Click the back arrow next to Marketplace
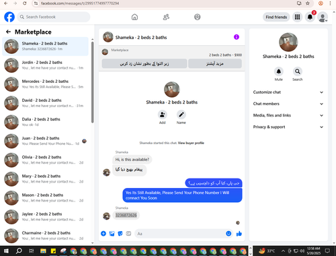336x256 pixels. point(8,32)
